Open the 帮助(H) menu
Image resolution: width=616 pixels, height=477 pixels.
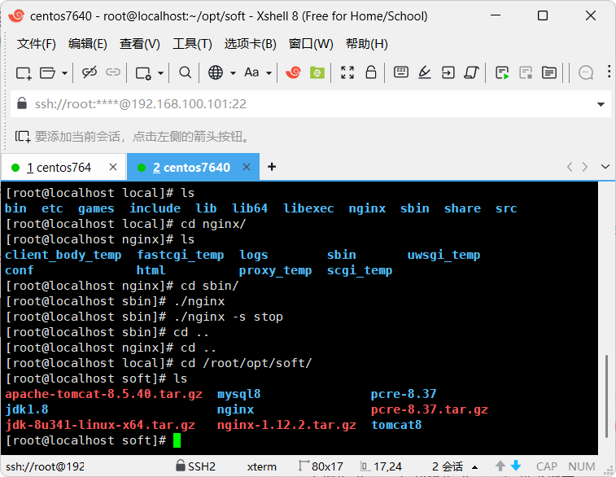(x=366, y=44)
